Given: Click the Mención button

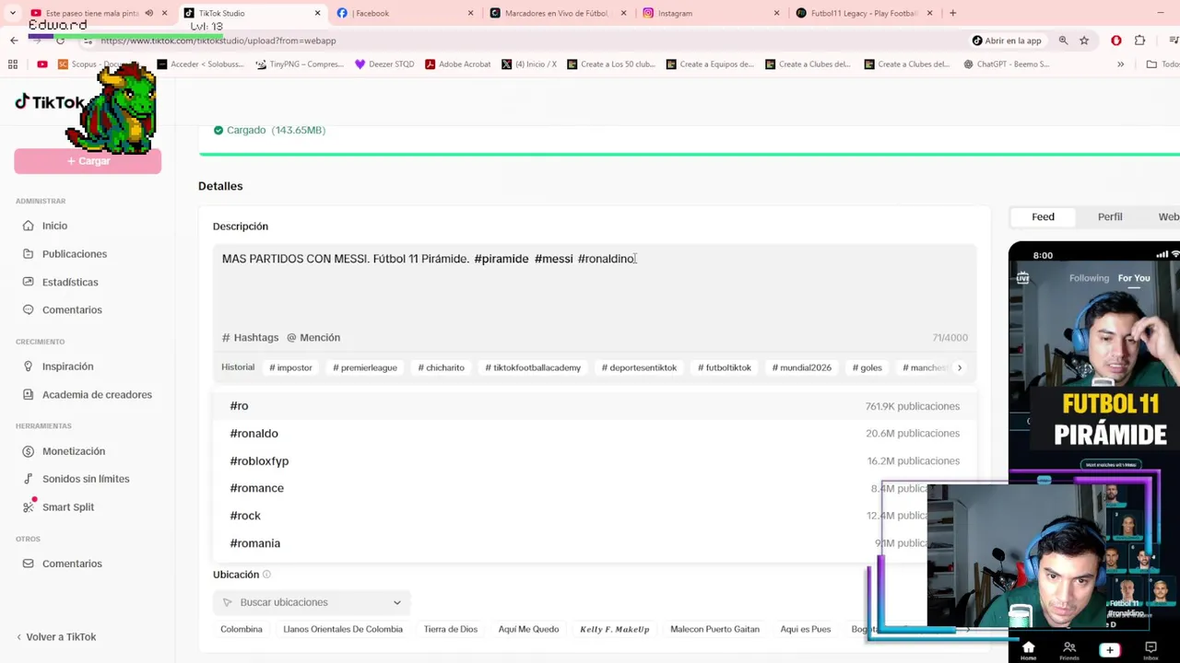Looking at the screenshot, I should click(x=313, y=338).
